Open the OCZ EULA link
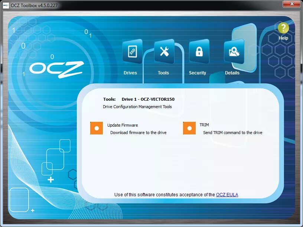The width and height of the screenshot is (303, 227). click(227, 195)
